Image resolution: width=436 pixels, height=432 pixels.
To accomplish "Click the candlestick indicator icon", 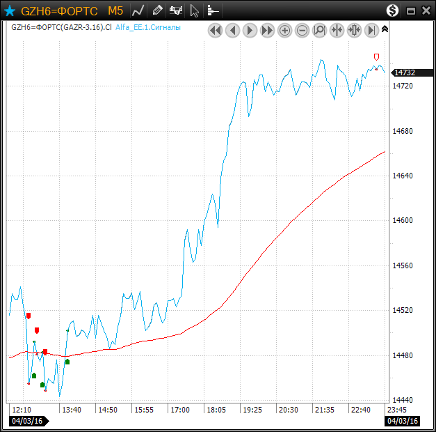I will tap(177, 10).
